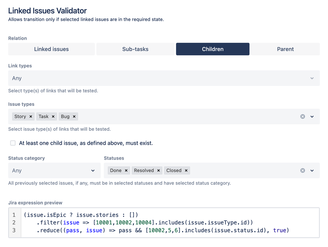
Task: Open the Status category dropdown
Action: 55,170
